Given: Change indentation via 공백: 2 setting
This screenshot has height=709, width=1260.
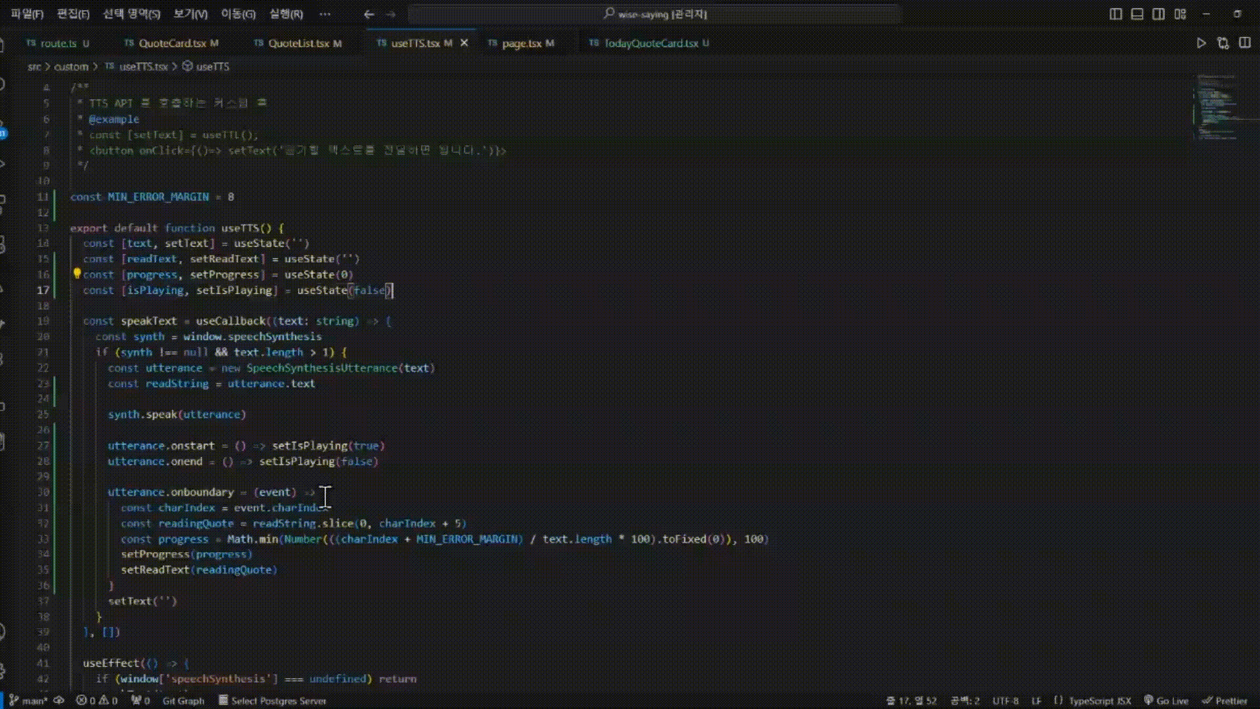Looking at the screenshot, I should pos(965,700).
